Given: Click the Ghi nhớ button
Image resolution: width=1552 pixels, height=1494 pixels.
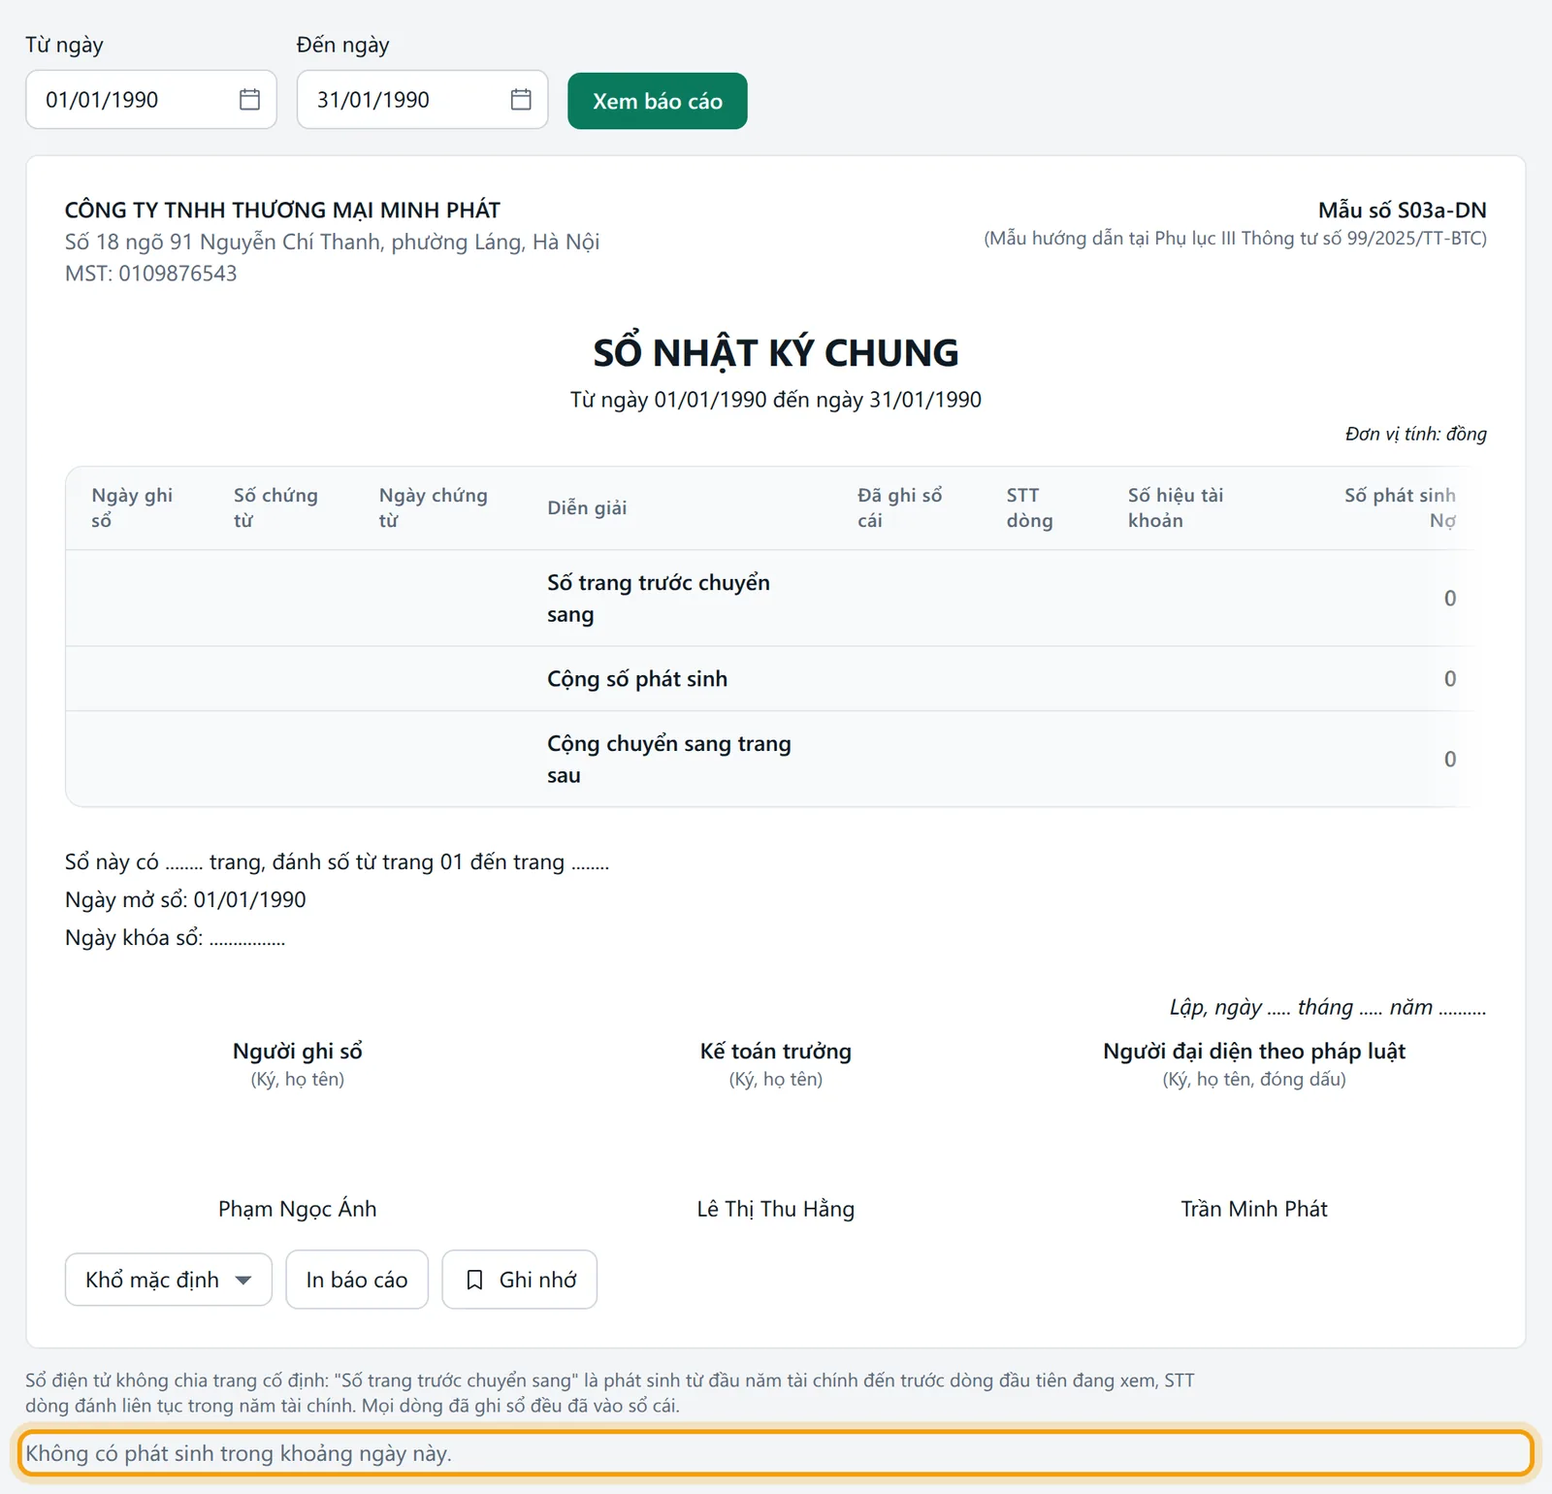Looking at the screenshot, I should point(520,1280).
